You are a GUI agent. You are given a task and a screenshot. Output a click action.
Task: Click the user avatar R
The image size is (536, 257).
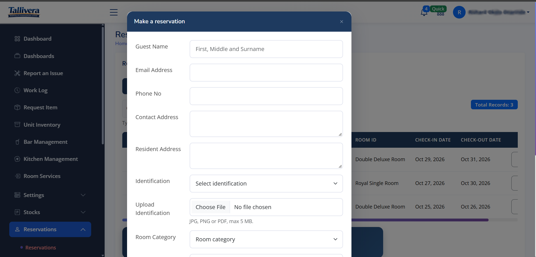[459, 12]
